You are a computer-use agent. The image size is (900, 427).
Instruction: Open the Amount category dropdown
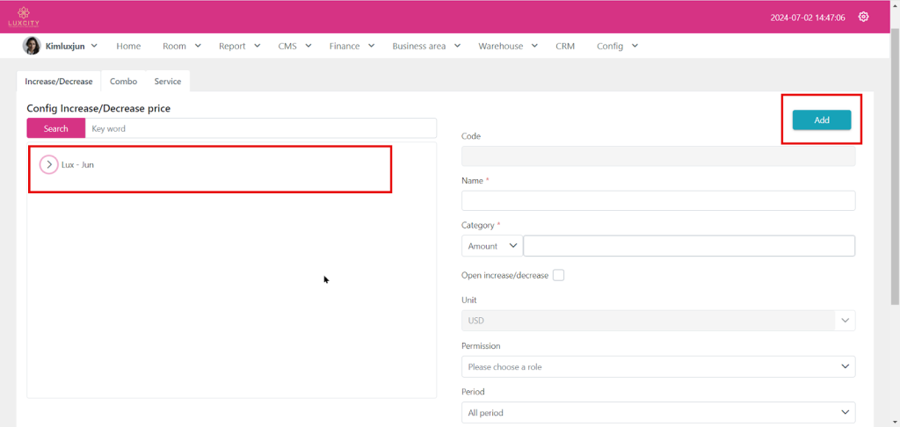491,246
